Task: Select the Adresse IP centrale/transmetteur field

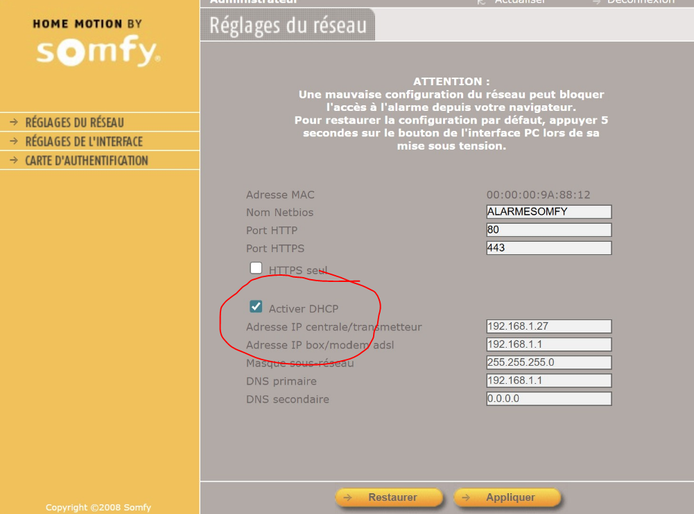Action: click(549, 326)
